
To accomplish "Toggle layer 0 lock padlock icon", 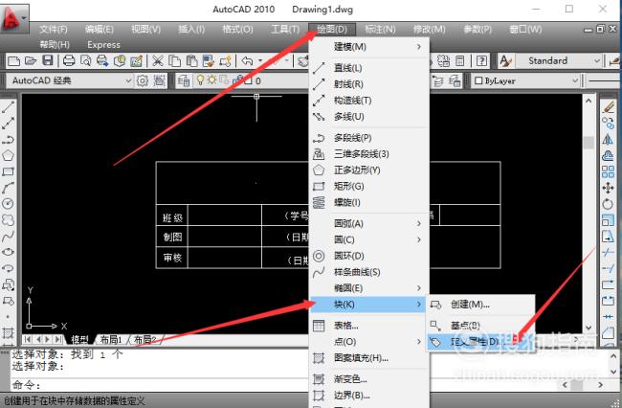I will [239, 80].
